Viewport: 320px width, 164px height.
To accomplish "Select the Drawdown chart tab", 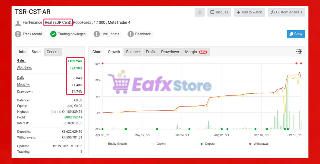I will click(170, 52).
